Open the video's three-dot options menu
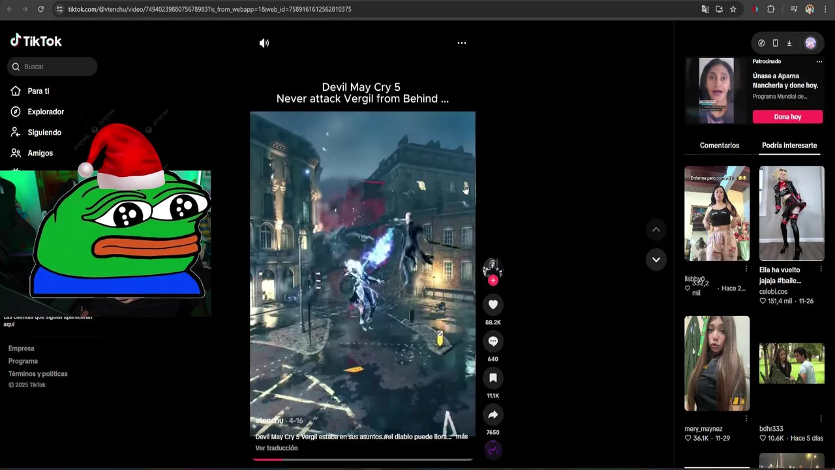Screen dimensions: 835x470 click(461, 43)
